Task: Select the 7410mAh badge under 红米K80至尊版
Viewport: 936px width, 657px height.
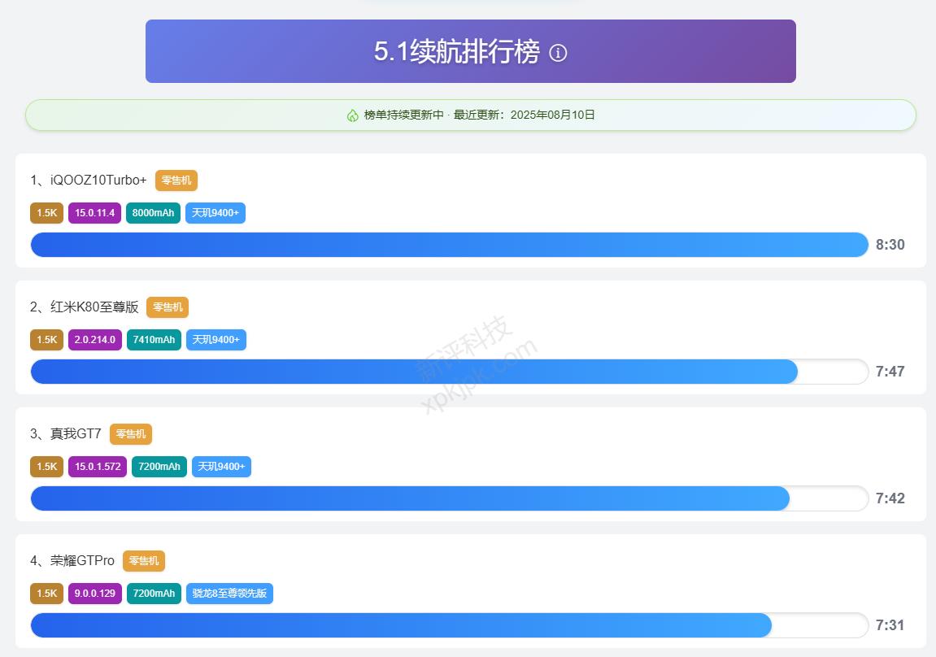Action: point(154,340)
